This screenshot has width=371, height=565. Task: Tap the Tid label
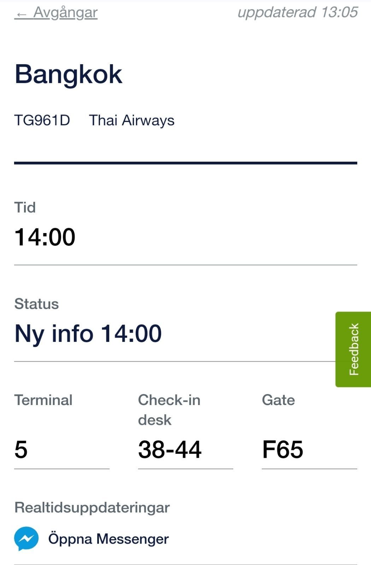pyautogui.click(x=25, y=208)
